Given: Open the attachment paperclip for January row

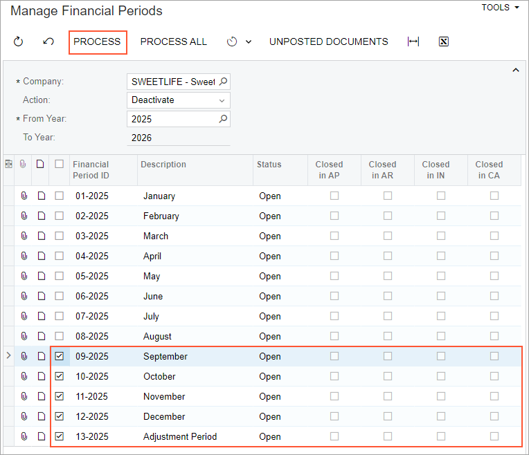Looking at the screenshot, I should click(x=24, y=196).
